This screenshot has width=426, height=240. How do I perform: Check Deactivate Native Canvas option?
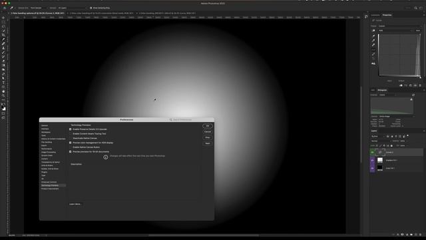coord(71,138)
